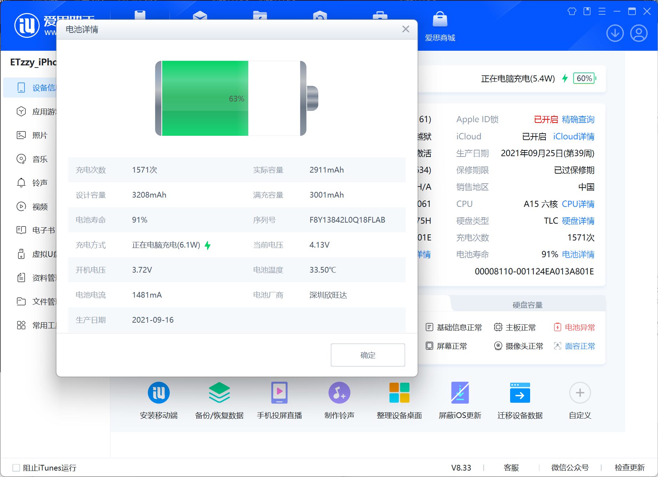The image size is (658, 477).
Task: Open the download manager icon
Action: pos(615,33)
